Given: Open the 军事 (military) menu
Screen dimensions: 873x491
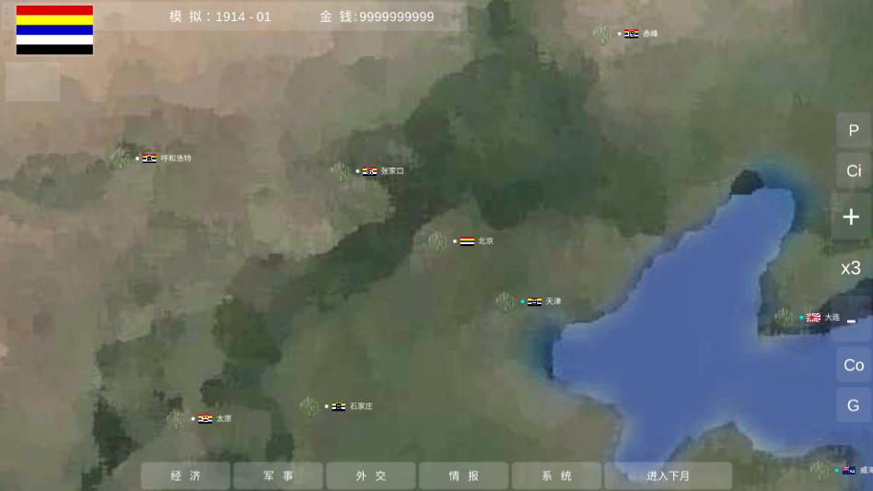Looking at the screenshot, I should click(278, 475).
